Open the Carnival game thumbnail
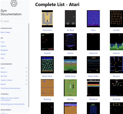The image size is (123, 114). point(117,88)
